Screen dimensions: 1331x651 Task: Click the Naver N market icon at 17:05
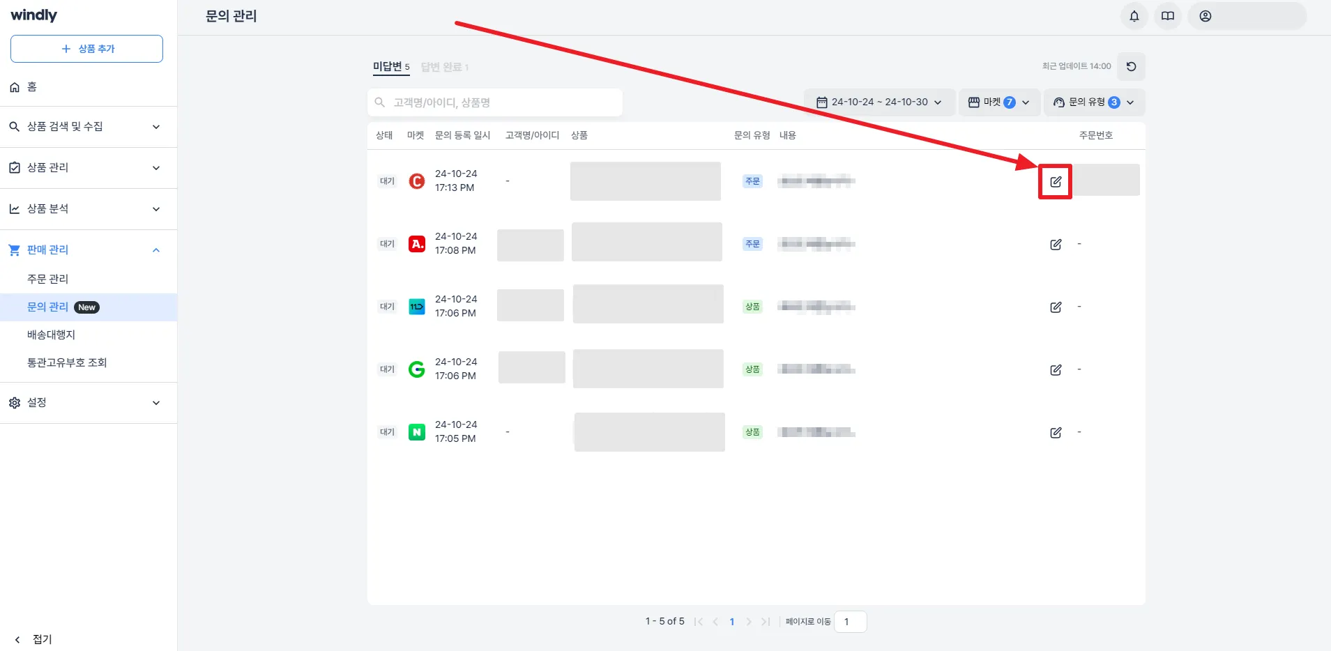417,432
